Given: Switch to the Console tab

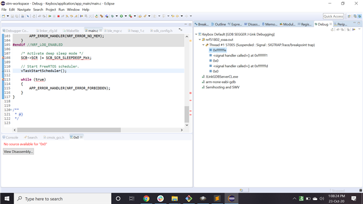Looking at the screenshot, I should (x=10, y=137).
